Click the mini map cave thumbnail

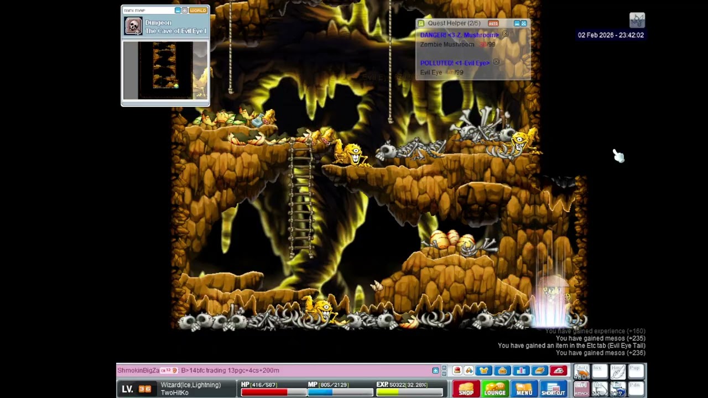pos(165,71)
